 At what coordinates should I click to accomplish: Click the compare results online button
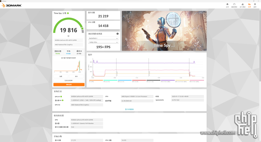coord(68,80)
